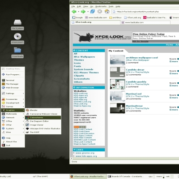Click the Candido-drear thumbnail image

tap(118, 72)
